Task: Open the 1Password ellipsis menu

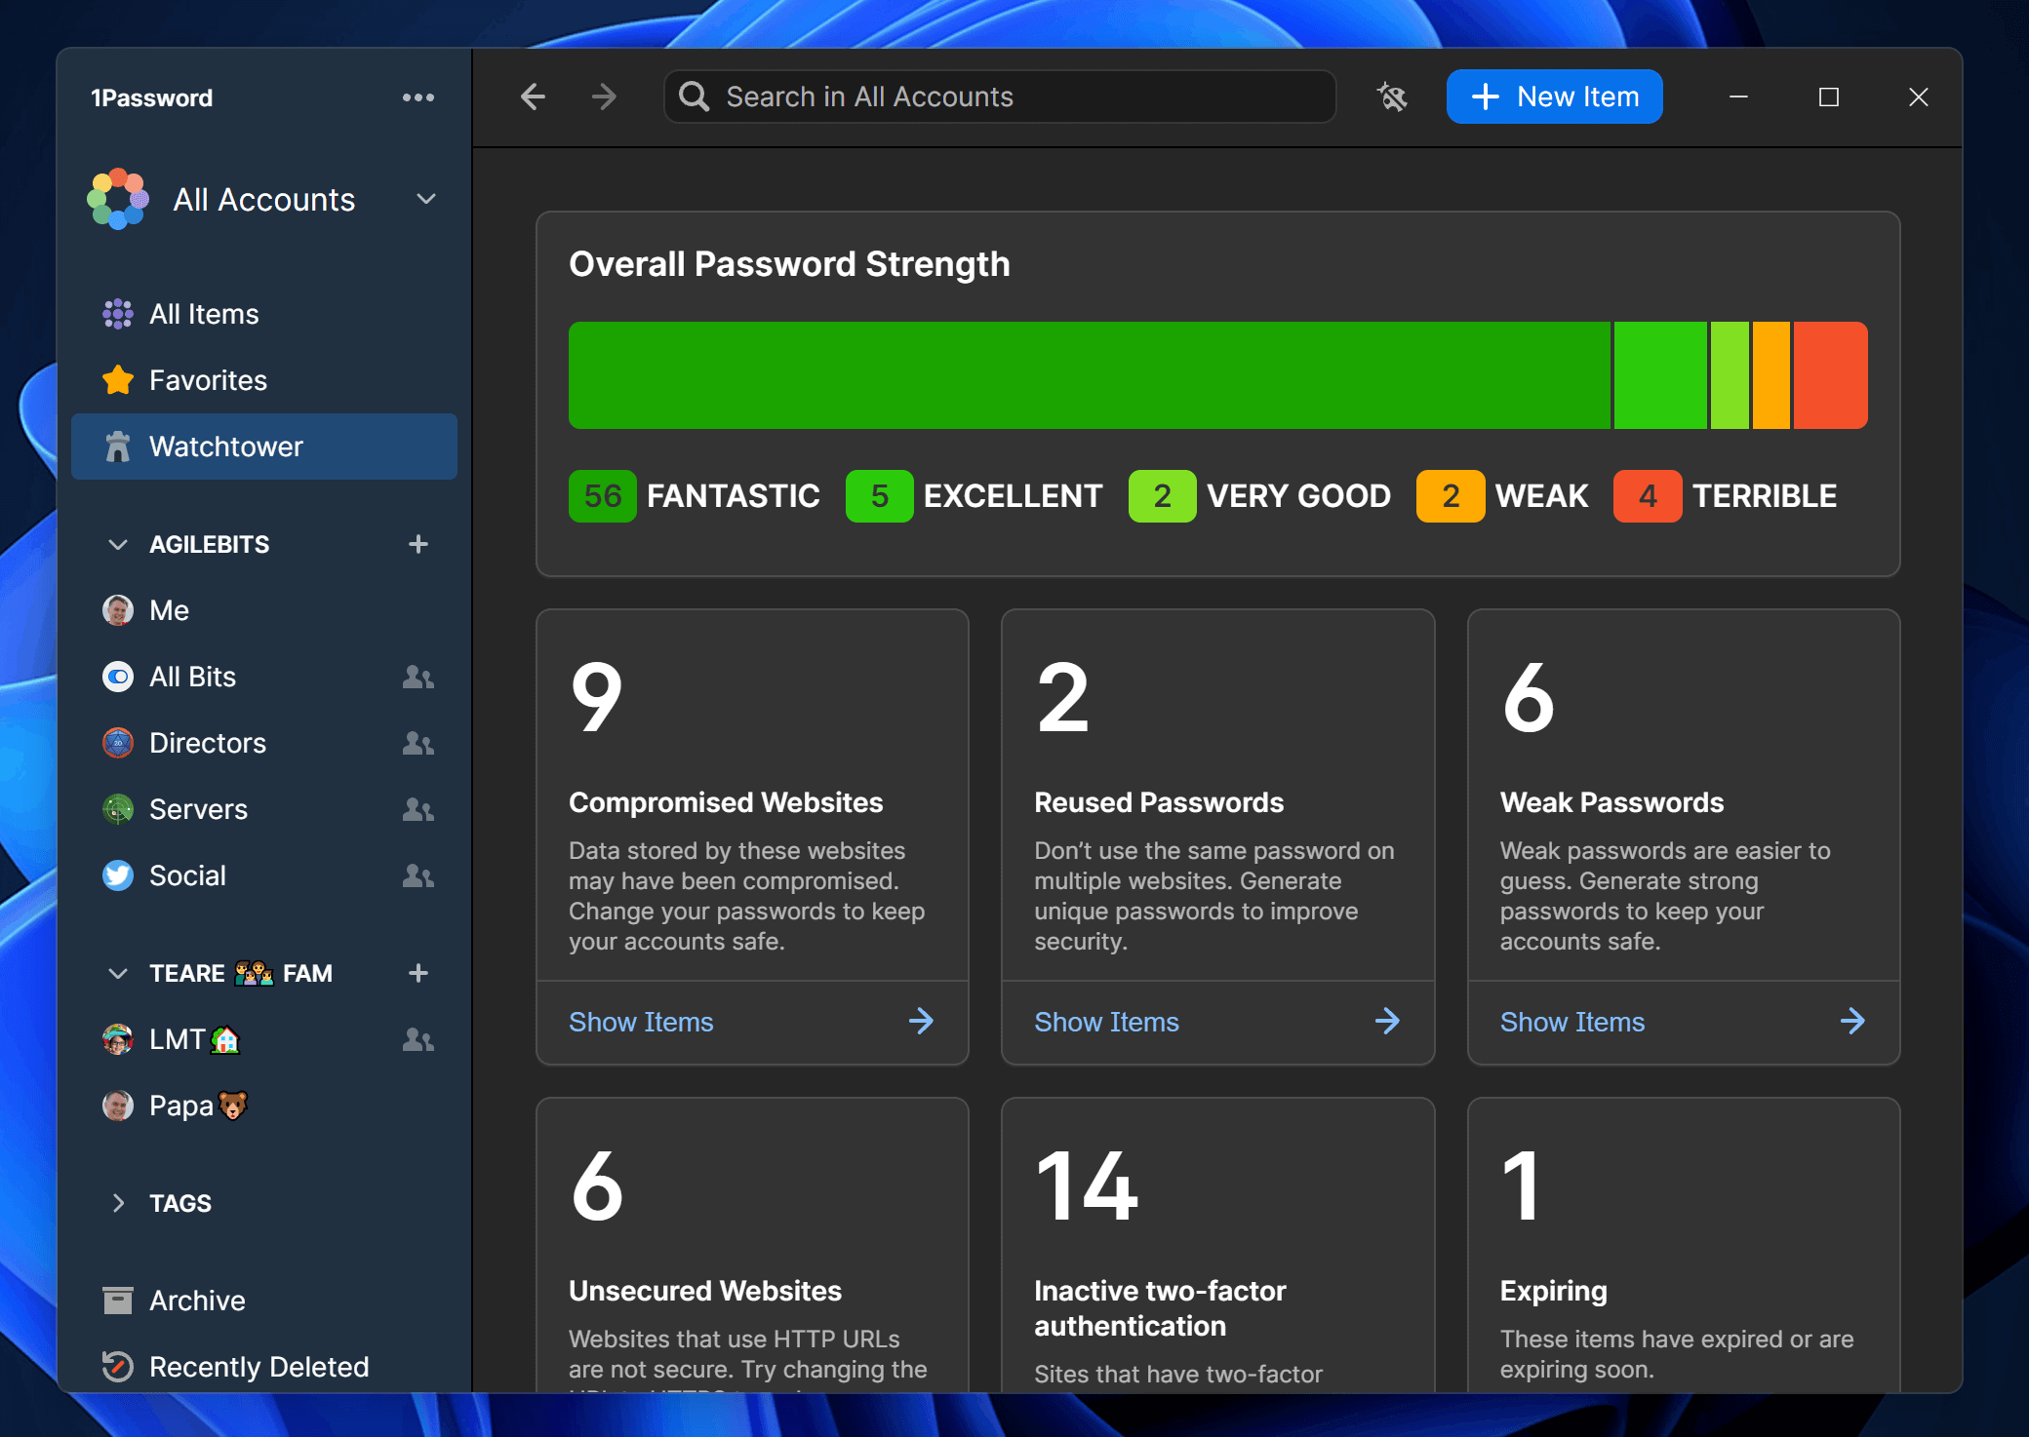Action: click(x=418, y=97)
